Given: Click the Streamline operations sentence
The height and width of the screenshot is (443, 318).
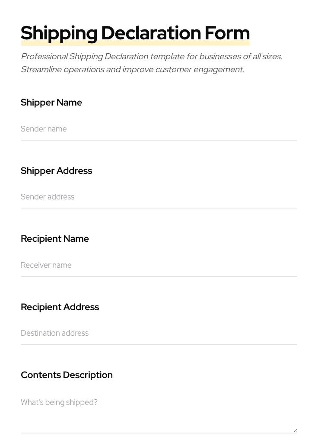Looking at the screenshot, I should click(132, 69).
